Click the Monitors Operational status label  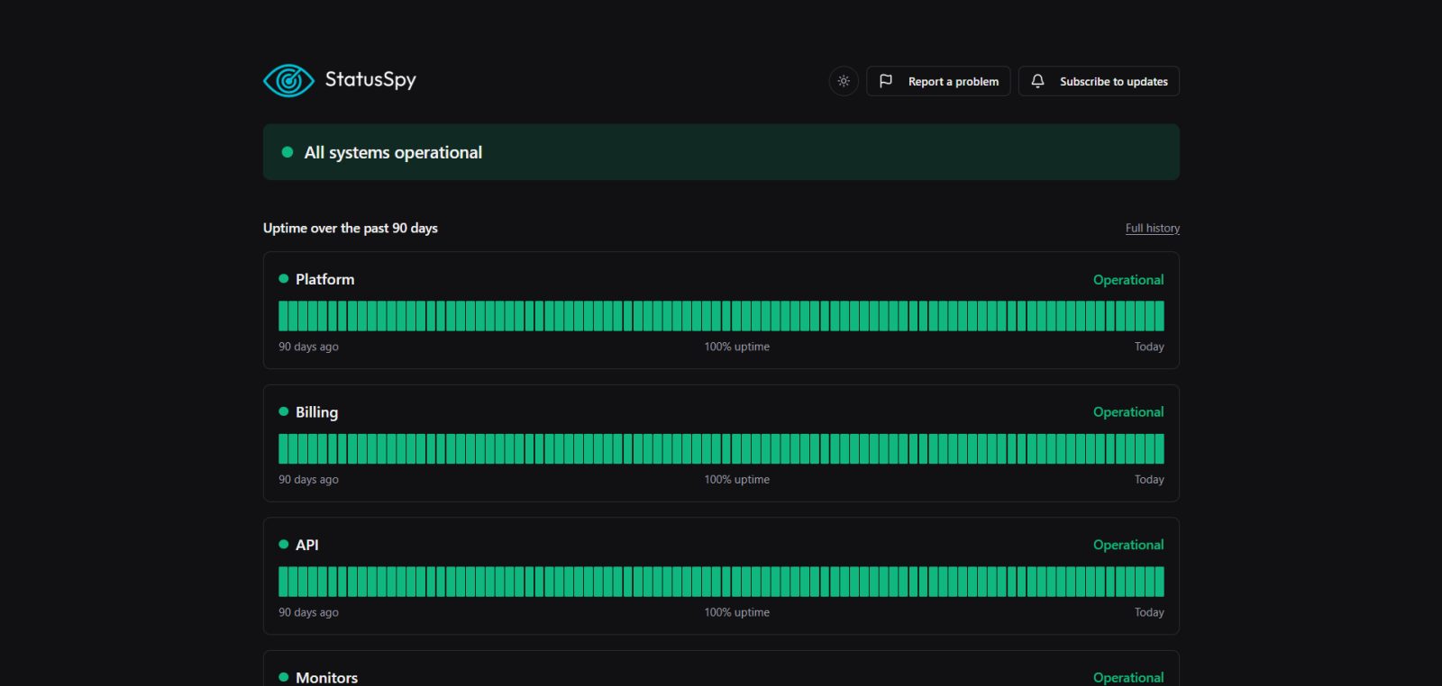[1128, 678]
